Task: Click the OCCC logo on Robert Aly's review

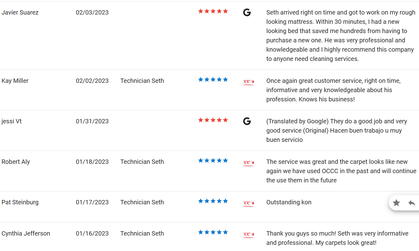Action: pyautogui.click(x=248, y=164)
